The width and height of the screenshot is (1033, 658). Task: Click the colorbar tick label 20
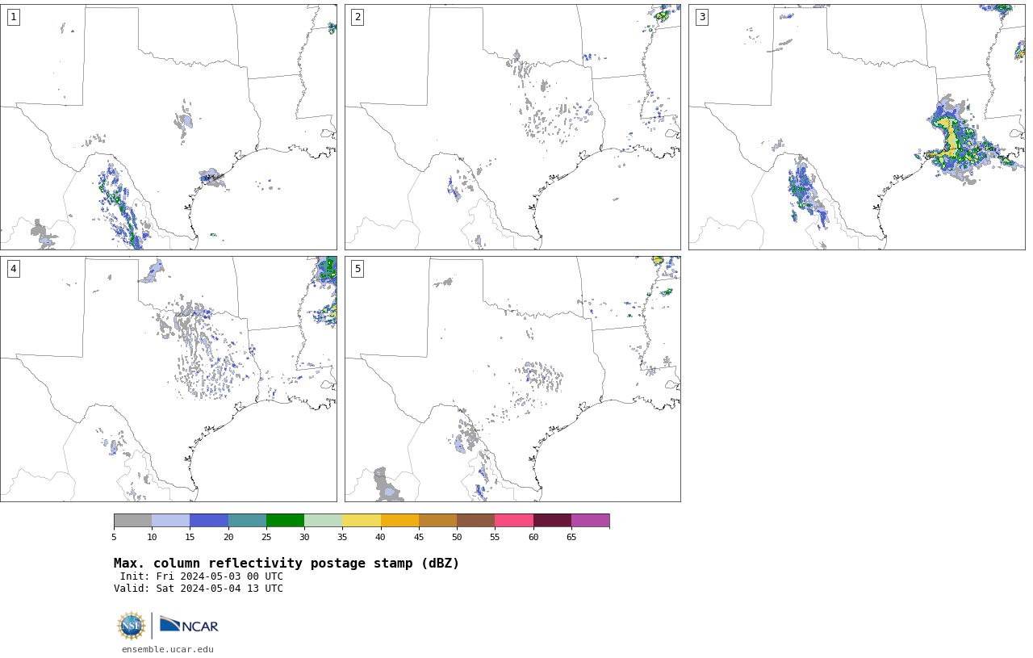(x=228, y=537)
